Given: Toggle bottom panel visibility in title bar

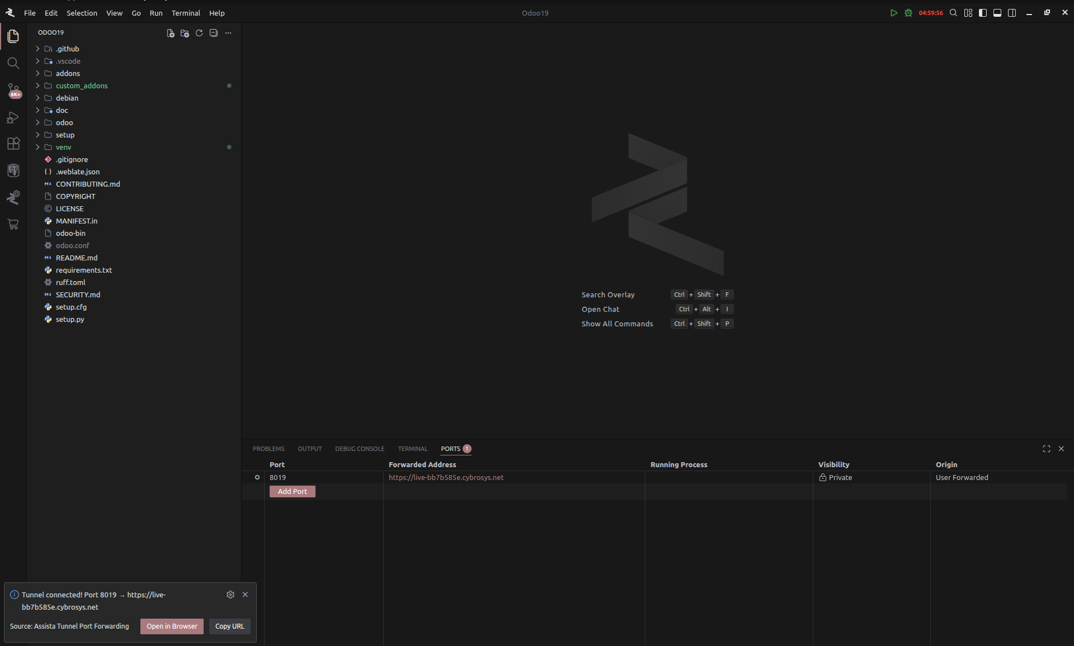Looking at the screenshot, I should point(997,13).
